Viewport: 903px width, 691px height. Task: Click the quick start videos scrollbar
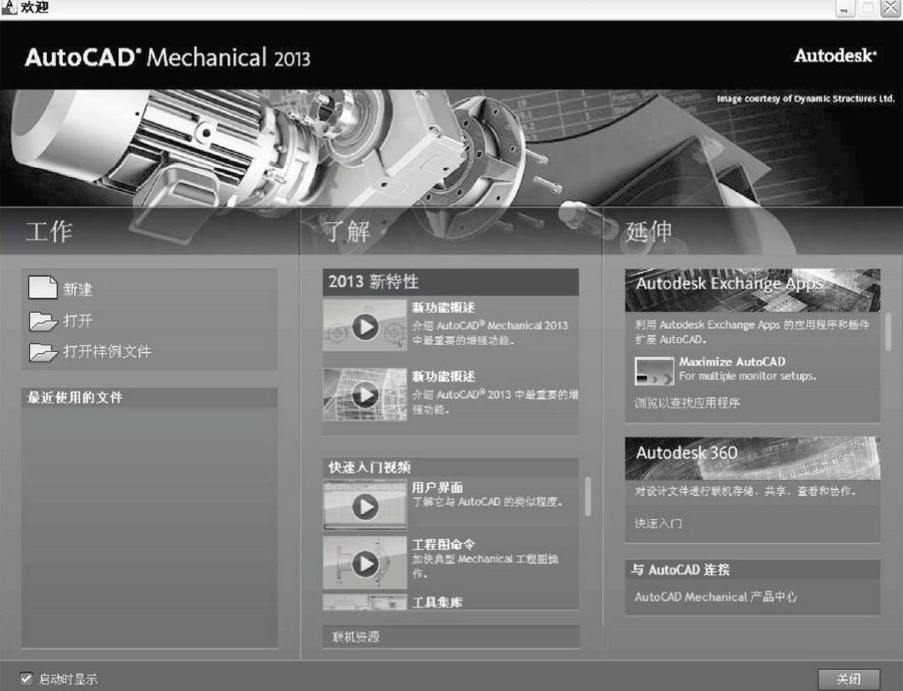pyautogui.click(x=588, y=497)
